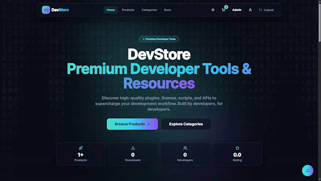Screen dimensions: 321x181
Task: Click the DevStore code logo icon
Action: pyautogui.click(x=46, y=10)
